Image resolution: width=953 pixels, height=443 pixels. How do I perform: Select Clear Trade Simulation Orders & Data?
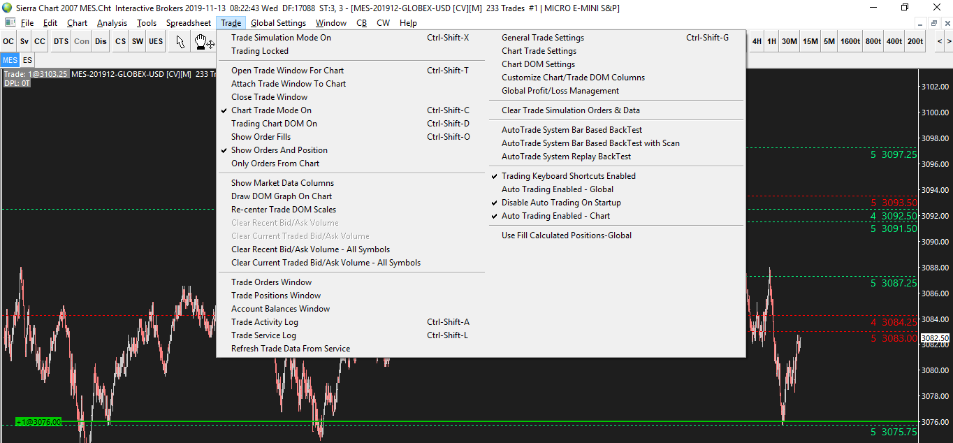[617, 110]
